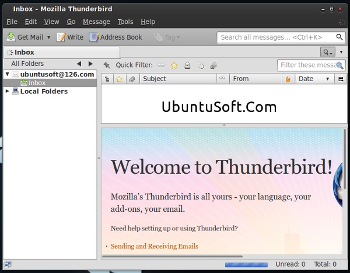Show next folder view with right arrow
The height and width of the screenshot is (273, 350).
(x=90, y=64)
